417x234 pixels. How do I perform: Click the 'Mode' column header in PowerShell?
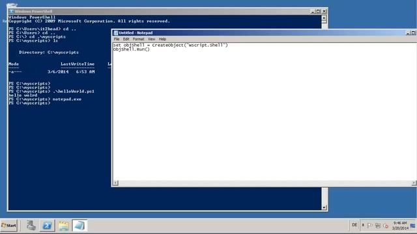pyautogui.click(x=14, y=64)
